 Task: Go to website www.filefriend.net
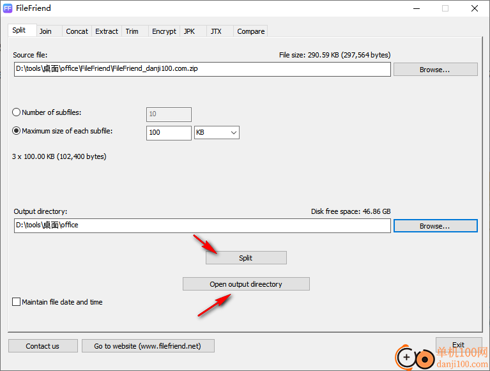click(x=148, y=345)
